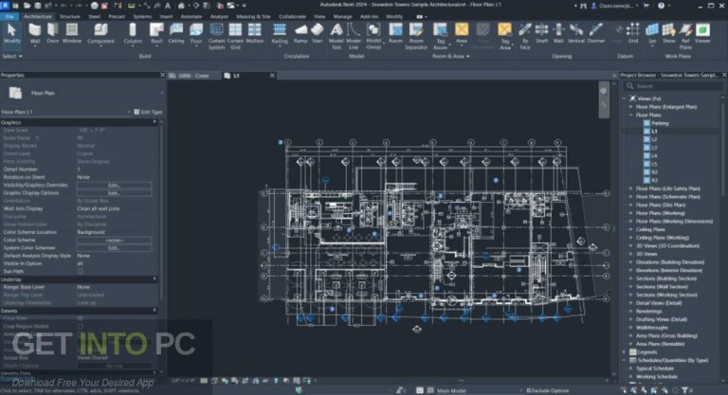Select the Room Separator tool

tap(416, 36)
